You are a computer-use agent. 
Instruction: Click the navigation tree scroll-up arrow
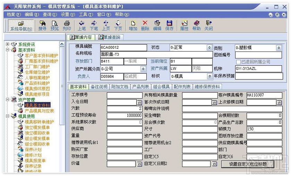[x=62, y=44]
